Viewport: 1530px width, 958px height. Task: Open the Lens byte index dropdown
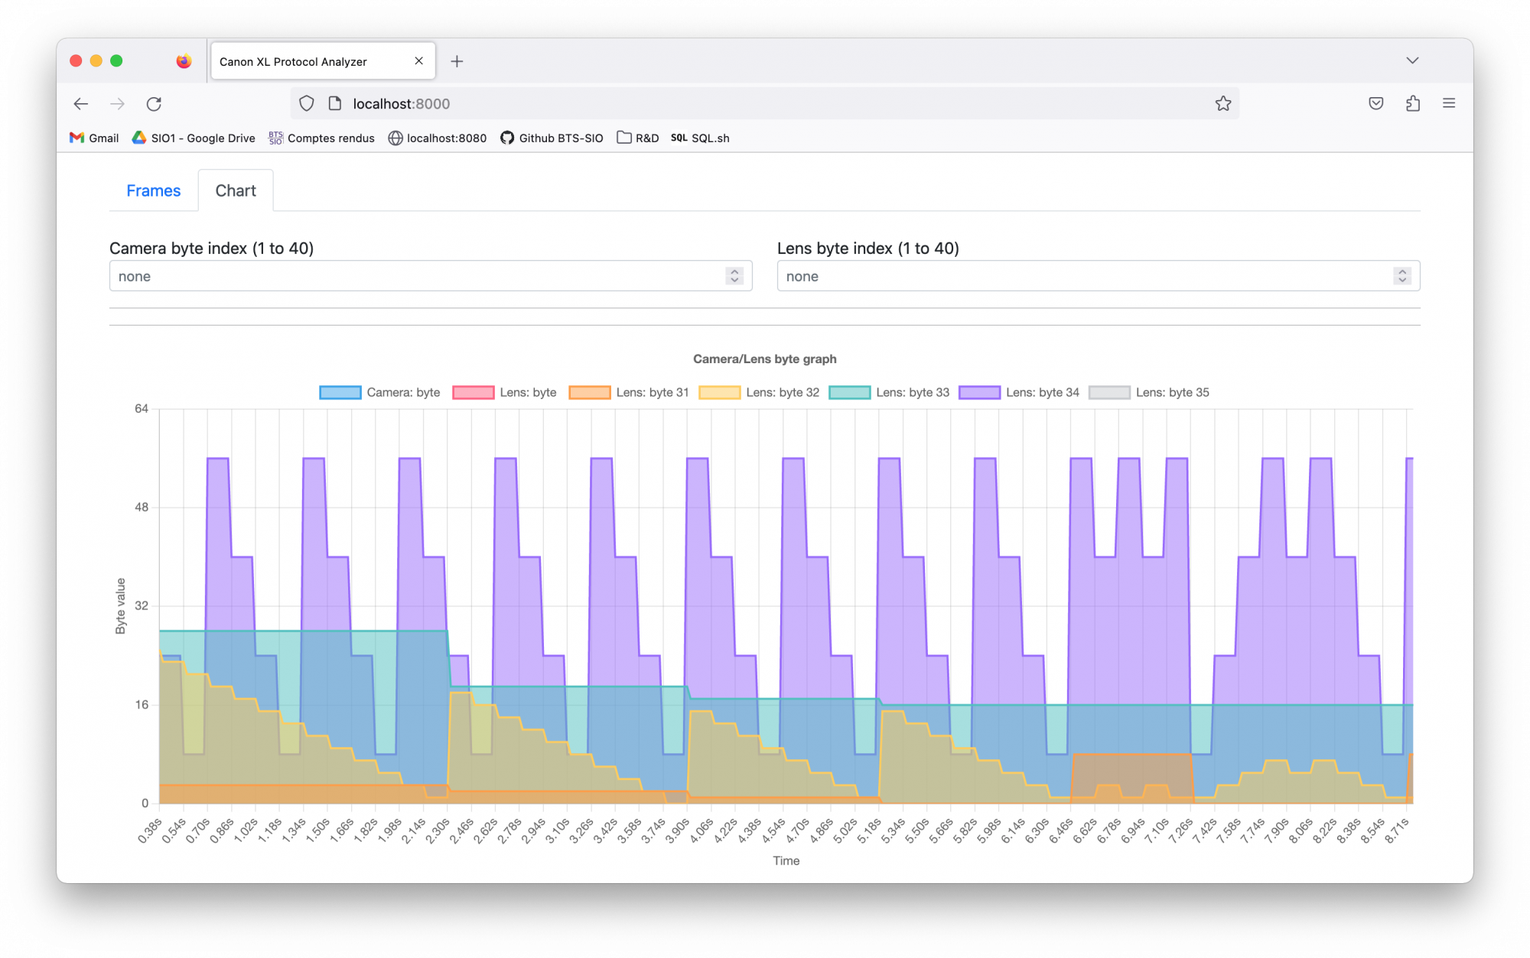tap(1098, 276)
